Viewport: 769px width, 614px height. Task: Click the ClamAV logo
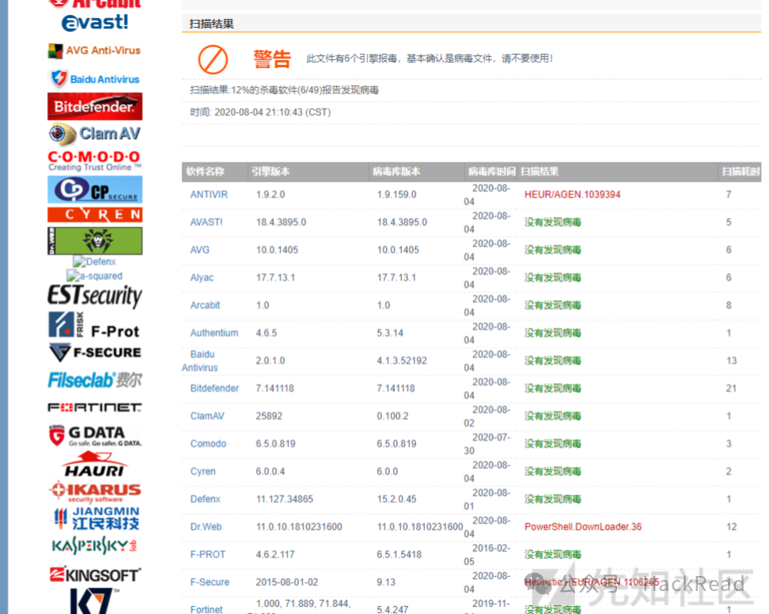point(95,134)
